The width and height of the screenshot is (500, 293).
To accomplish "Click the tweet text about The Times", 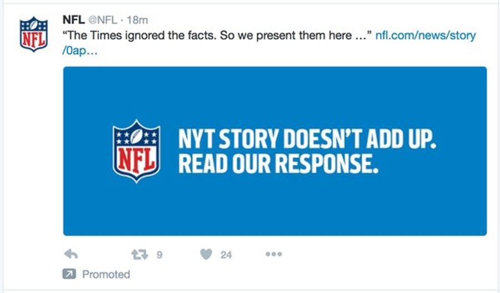I will (x=217, y=35).
